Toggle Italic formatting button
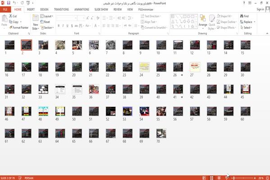 click(x=63, y=26)
